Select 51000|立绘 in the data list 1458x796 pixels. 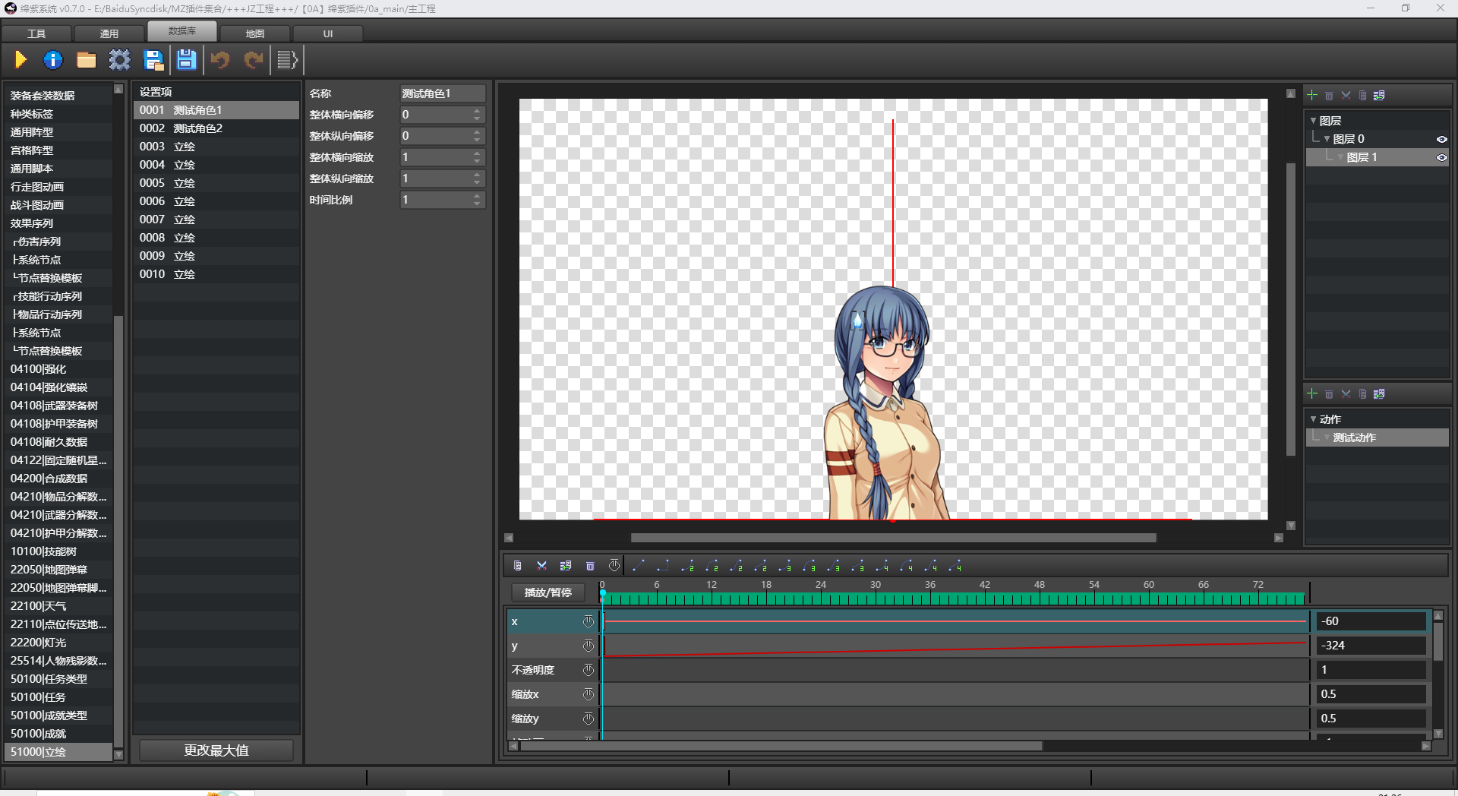59,752
